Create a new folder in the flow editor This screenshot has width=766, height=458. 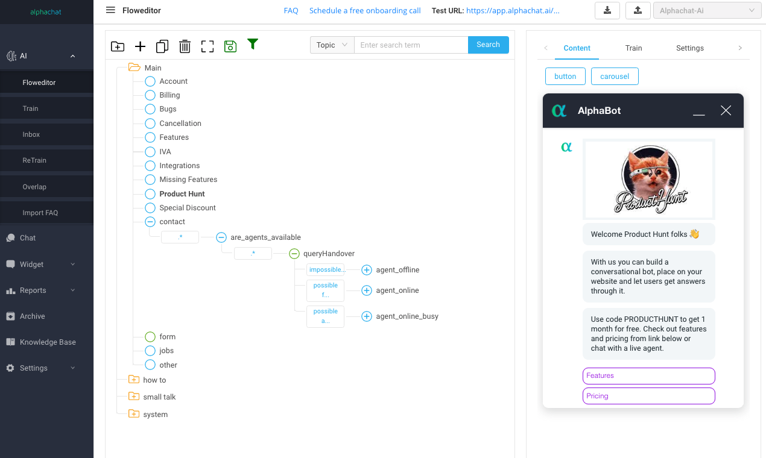coord(118,46)
